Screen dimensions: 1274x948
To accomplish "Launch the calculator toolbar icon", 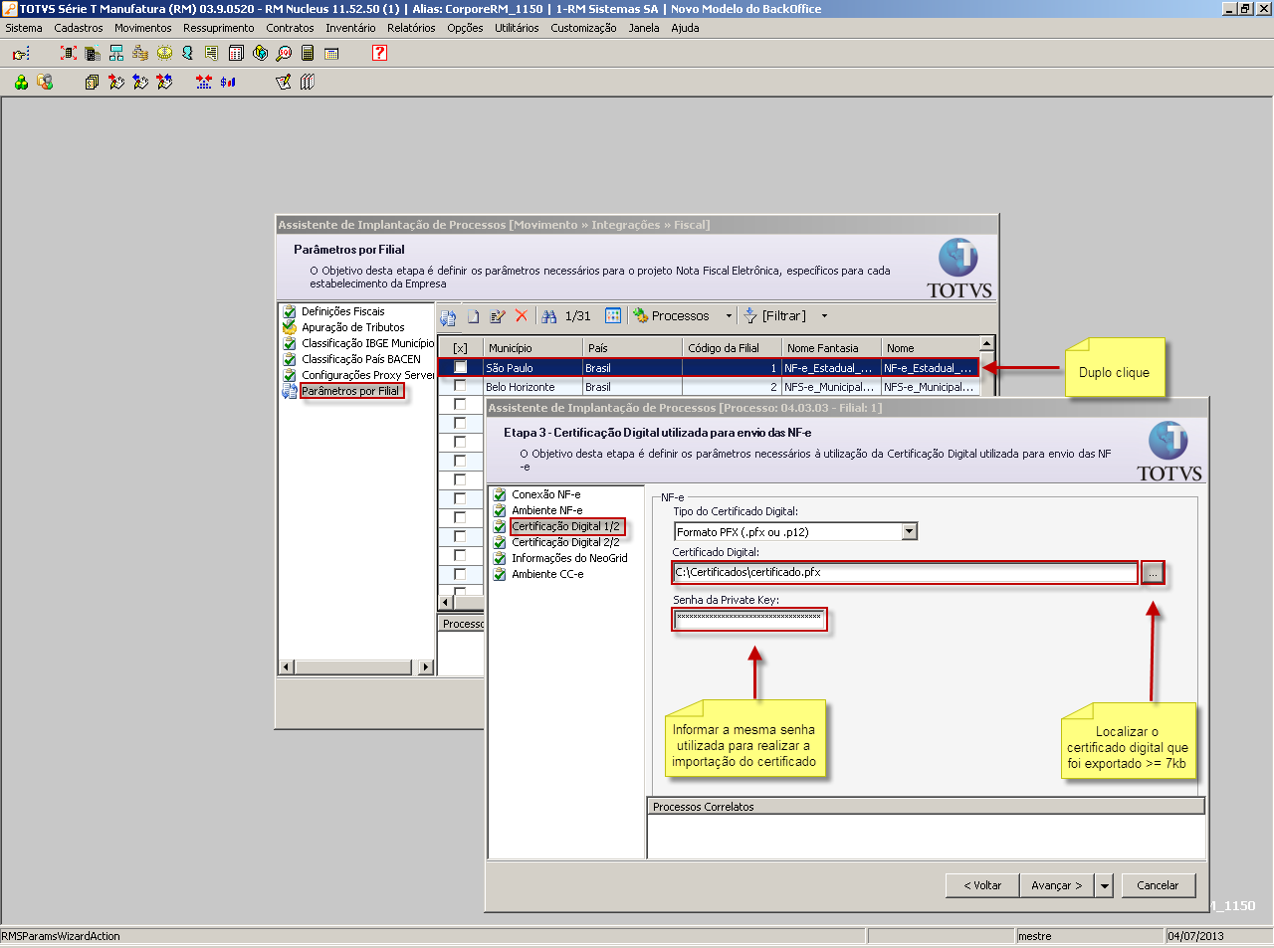I will (x=308, y=53).
